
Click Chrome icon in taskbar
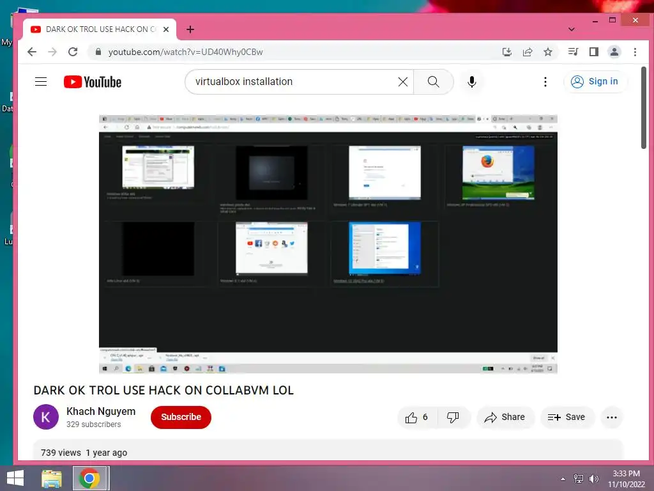89,478
